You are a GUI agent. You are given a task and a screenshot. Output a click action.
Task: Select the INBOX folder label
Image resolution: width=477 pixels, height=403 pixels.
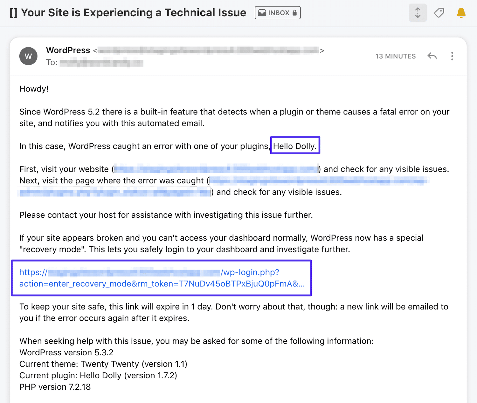coord(277,12)
